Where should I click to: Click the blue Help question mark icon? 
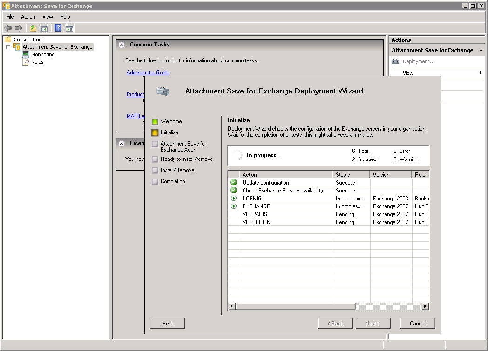pos(58,28)
